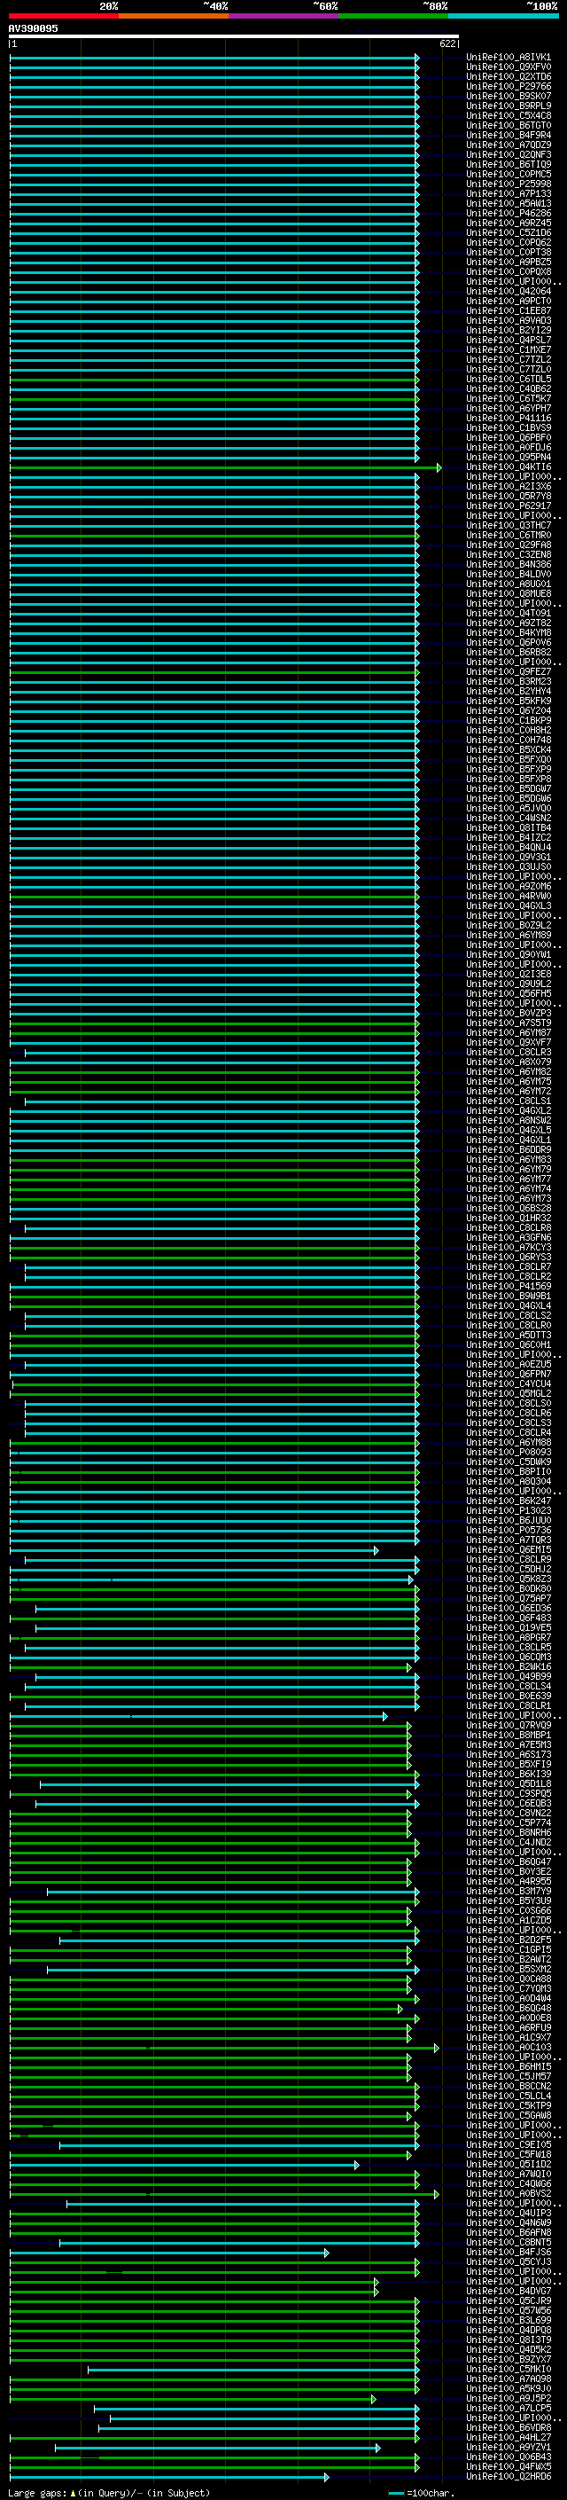
Task: Click the green ~80% identity legend segment
Action: (x=392, y=16)
